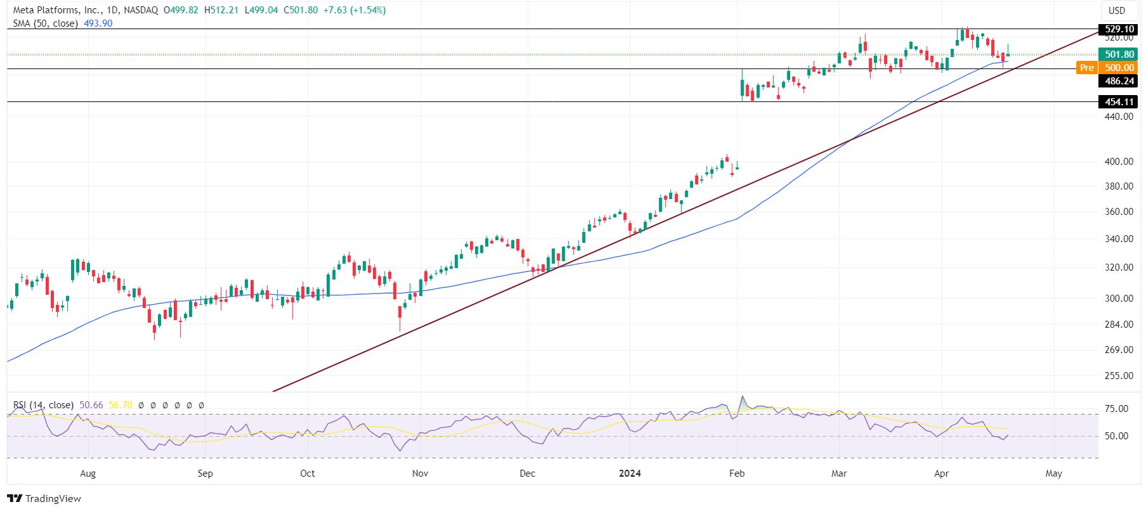Click the open price value O499.82
Screen dimensions: 1146x509
[180, 10]
